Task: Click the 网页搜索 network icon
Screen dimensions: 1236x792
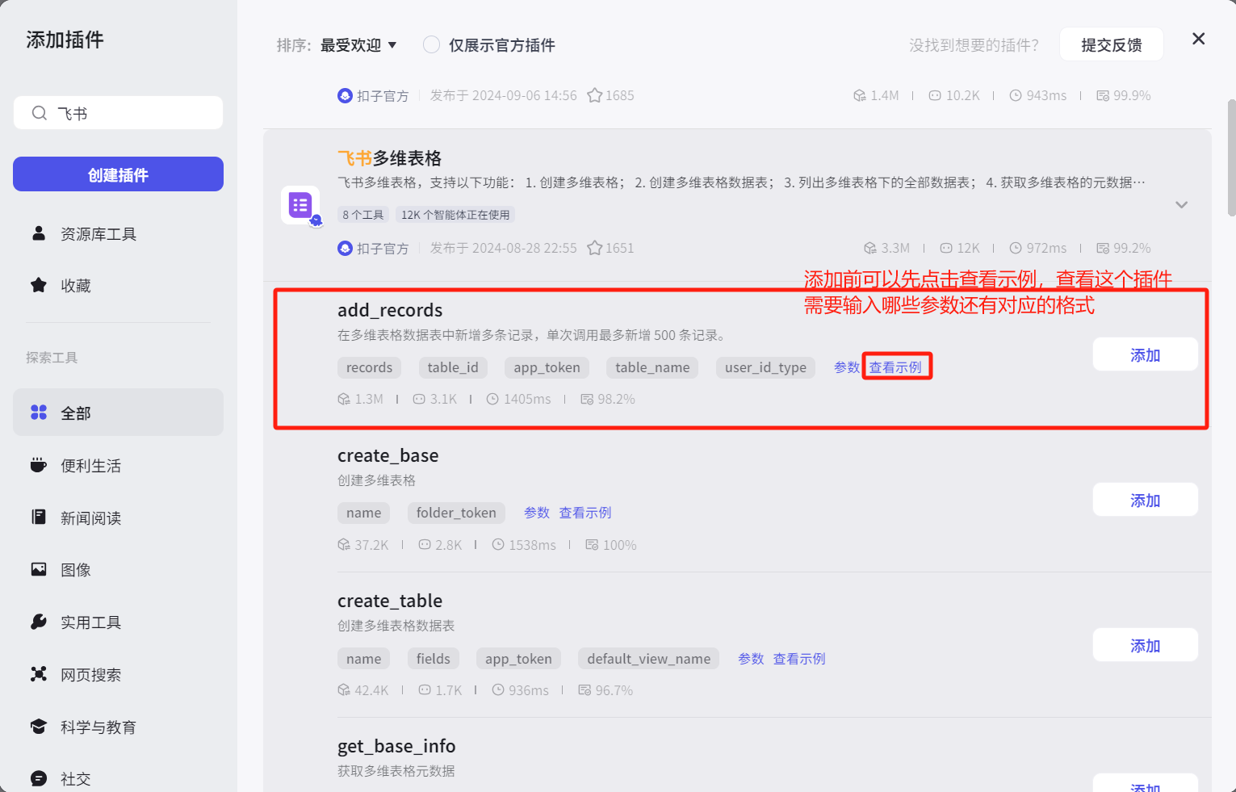Action: 38,674
